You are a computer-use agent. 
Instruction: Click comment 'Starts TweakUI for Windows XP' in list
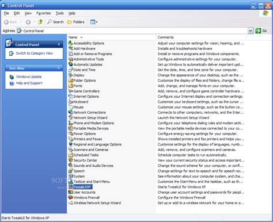click(x=181, y=187)
